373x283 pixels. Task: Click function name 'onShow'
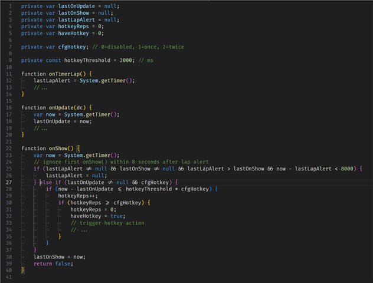point(58,149)
